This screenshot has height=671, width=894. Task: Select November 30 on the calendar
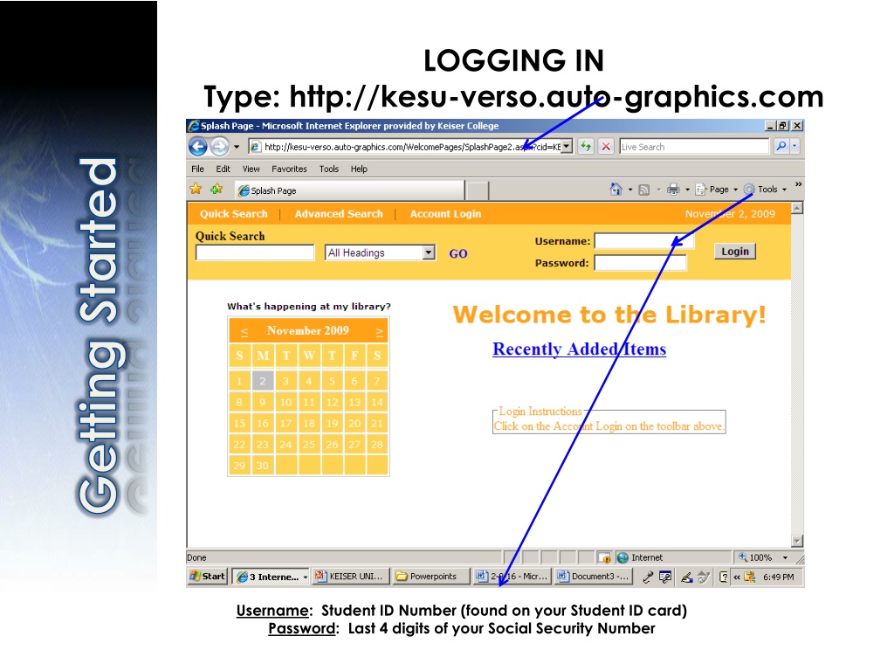[262, 466]
